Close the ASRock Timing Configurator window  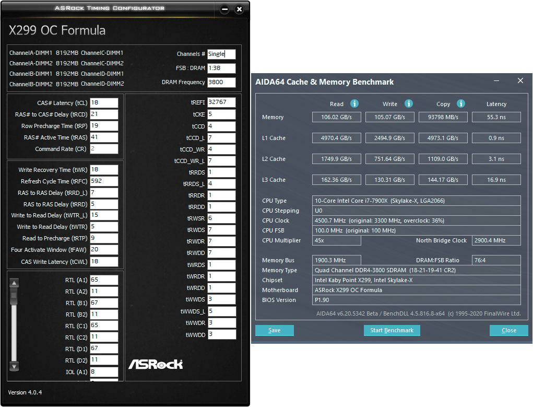(x=239, y=9)
